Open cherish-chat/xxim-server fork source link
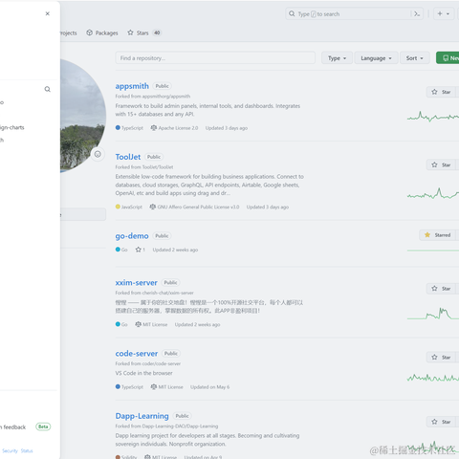 tap(167, 293)
